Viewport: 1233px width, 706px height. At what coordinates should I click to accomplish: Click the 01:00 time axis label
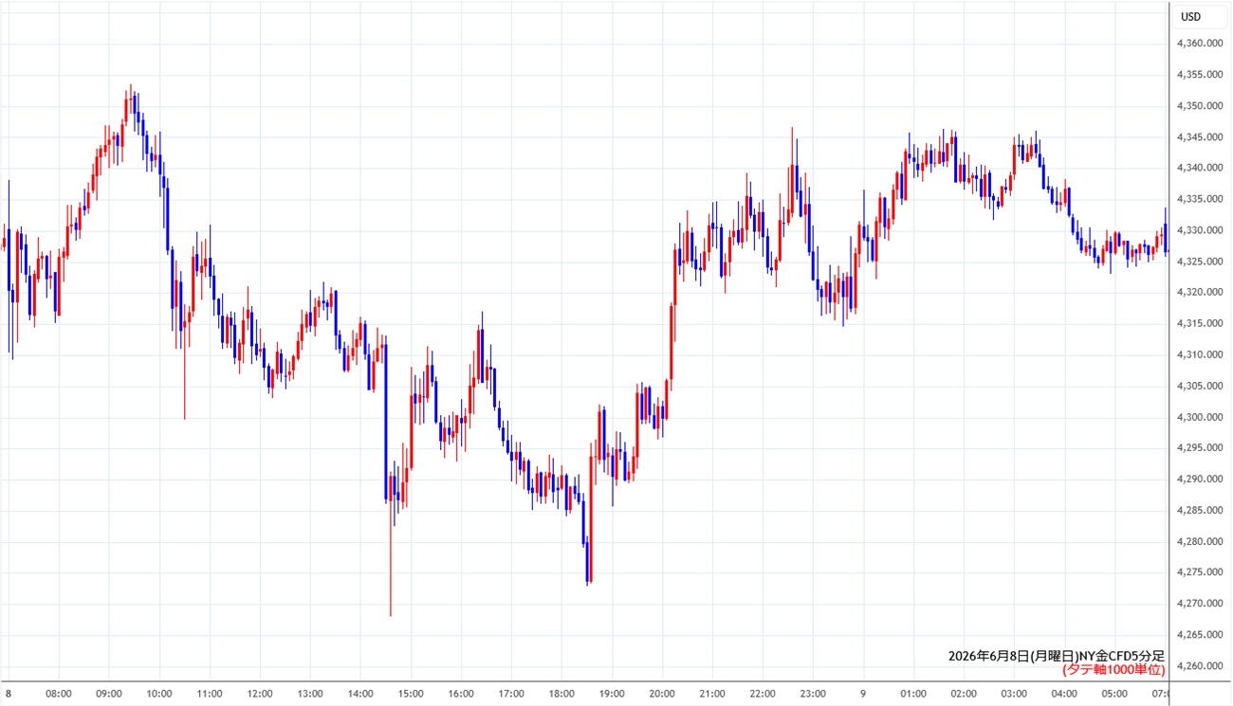point(913,694)
